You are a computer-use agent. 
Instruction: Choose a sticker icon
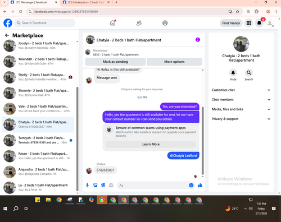pos(103,185)
